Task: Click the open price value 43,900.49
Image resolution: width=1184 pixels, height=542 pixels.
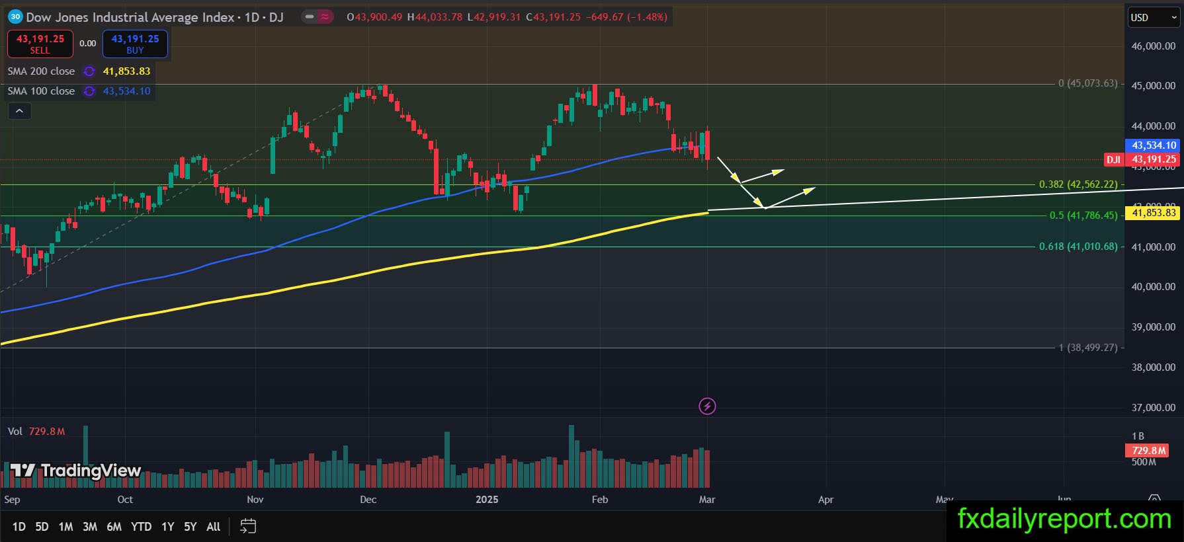Action: 378,17
